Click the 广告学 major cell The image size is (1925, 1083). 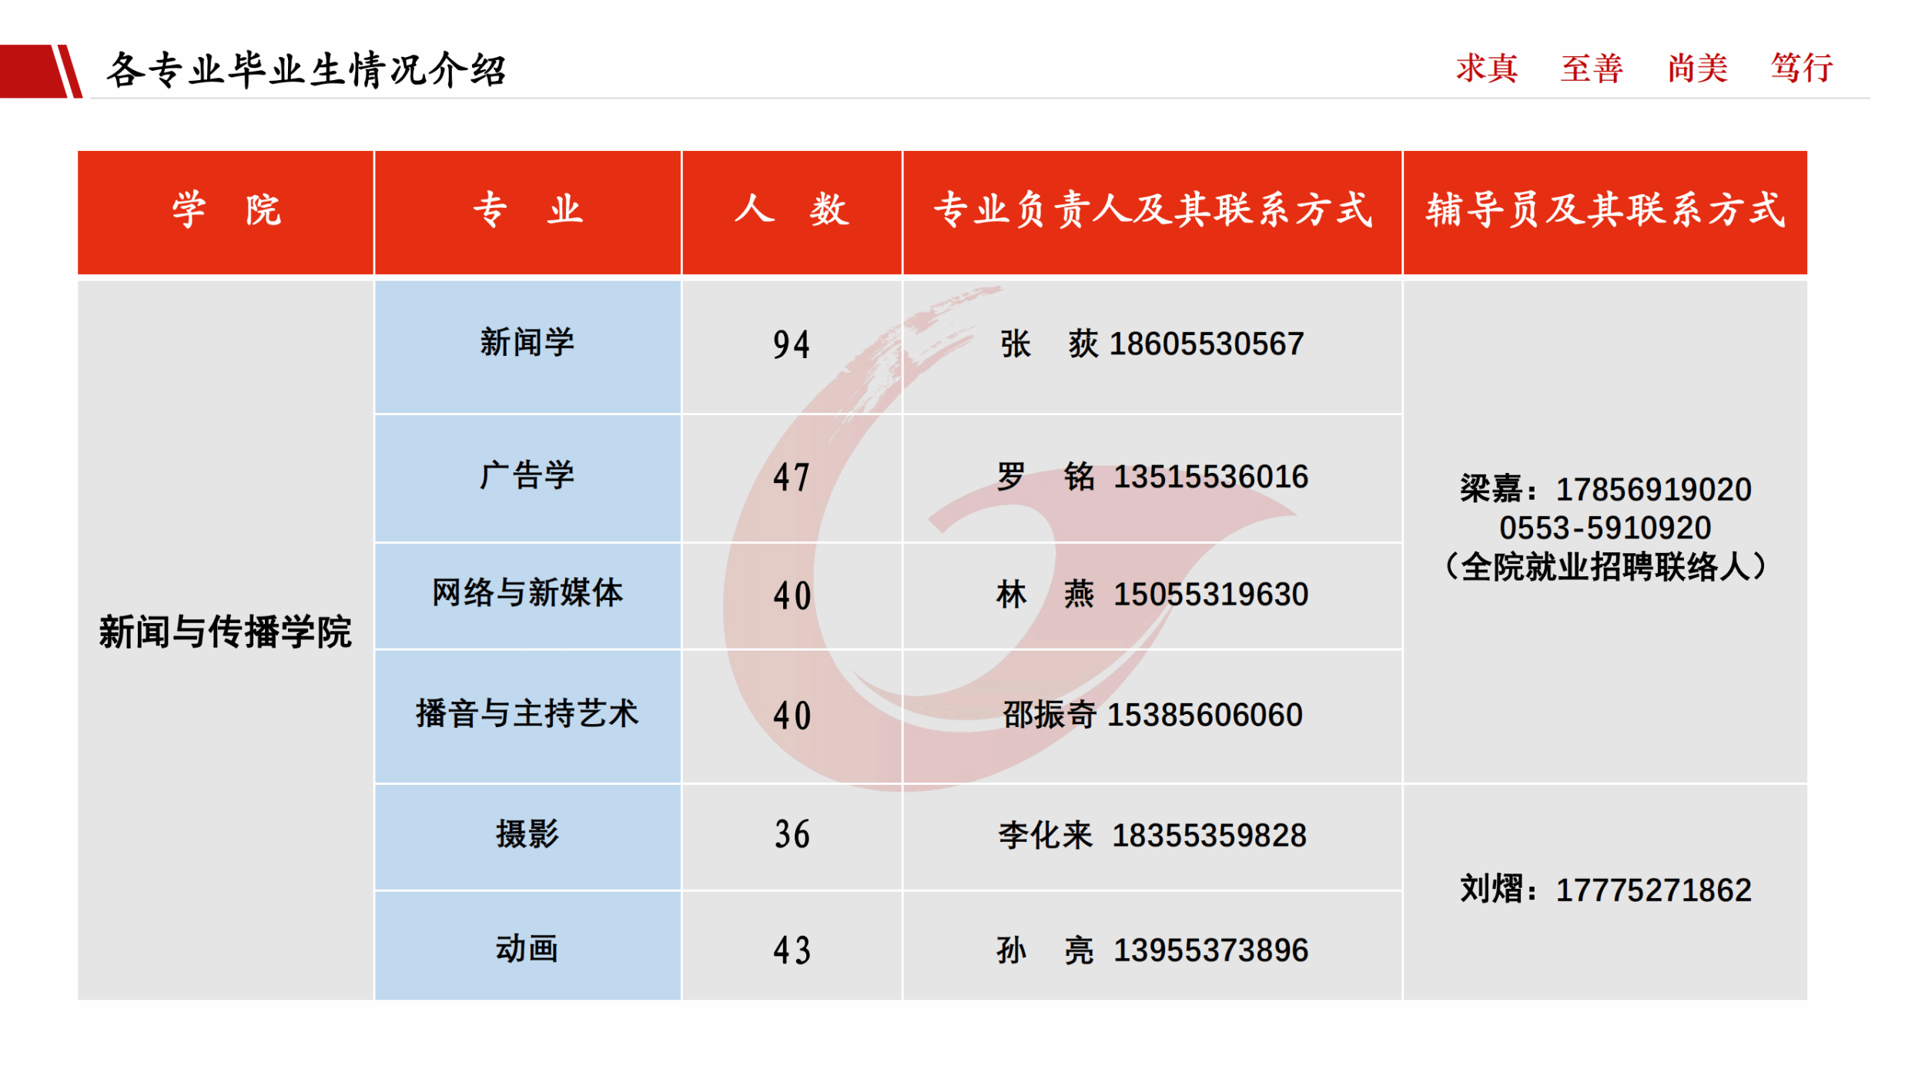click(x=527, y=476)
